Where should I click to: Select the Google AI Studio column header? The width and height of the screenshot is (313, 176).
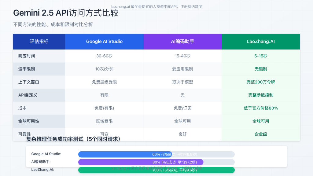pyautogui.click(x=104, y=42)
